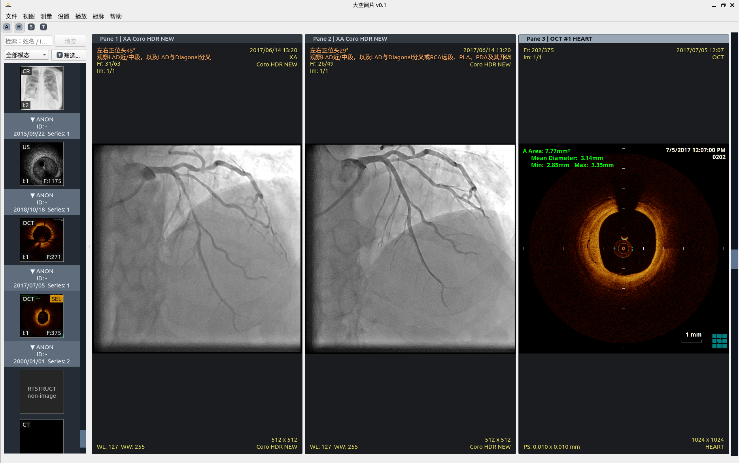This screenshot has height=463, width=739.
Task: Open the 测量 menu
Action: pyautogui.click(x=46, y=16)
